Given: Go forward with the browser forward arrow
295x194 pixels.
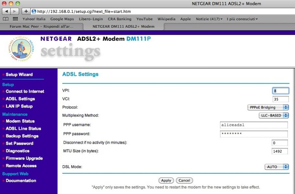Looking at the screenshot, I should pos(15,11).
